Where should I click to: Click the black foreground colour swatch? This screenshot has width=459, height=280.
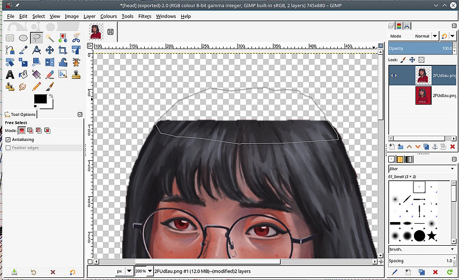pos(40,99)
